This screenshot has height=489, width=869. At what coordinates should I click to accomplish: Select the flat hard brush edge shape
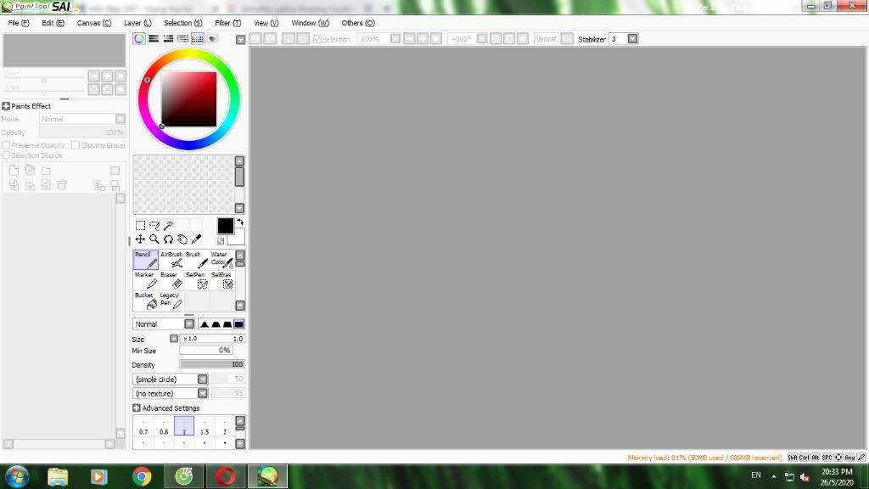click(238, 323)
